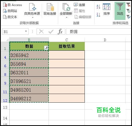Click empty result cell beside D4698212
Screen dimensions: 132x126
click(x=67, y=98)
